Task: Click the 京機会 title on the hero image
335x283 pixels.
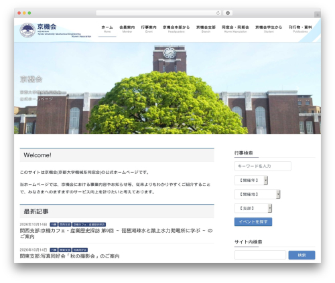Action: coord(31,80)
